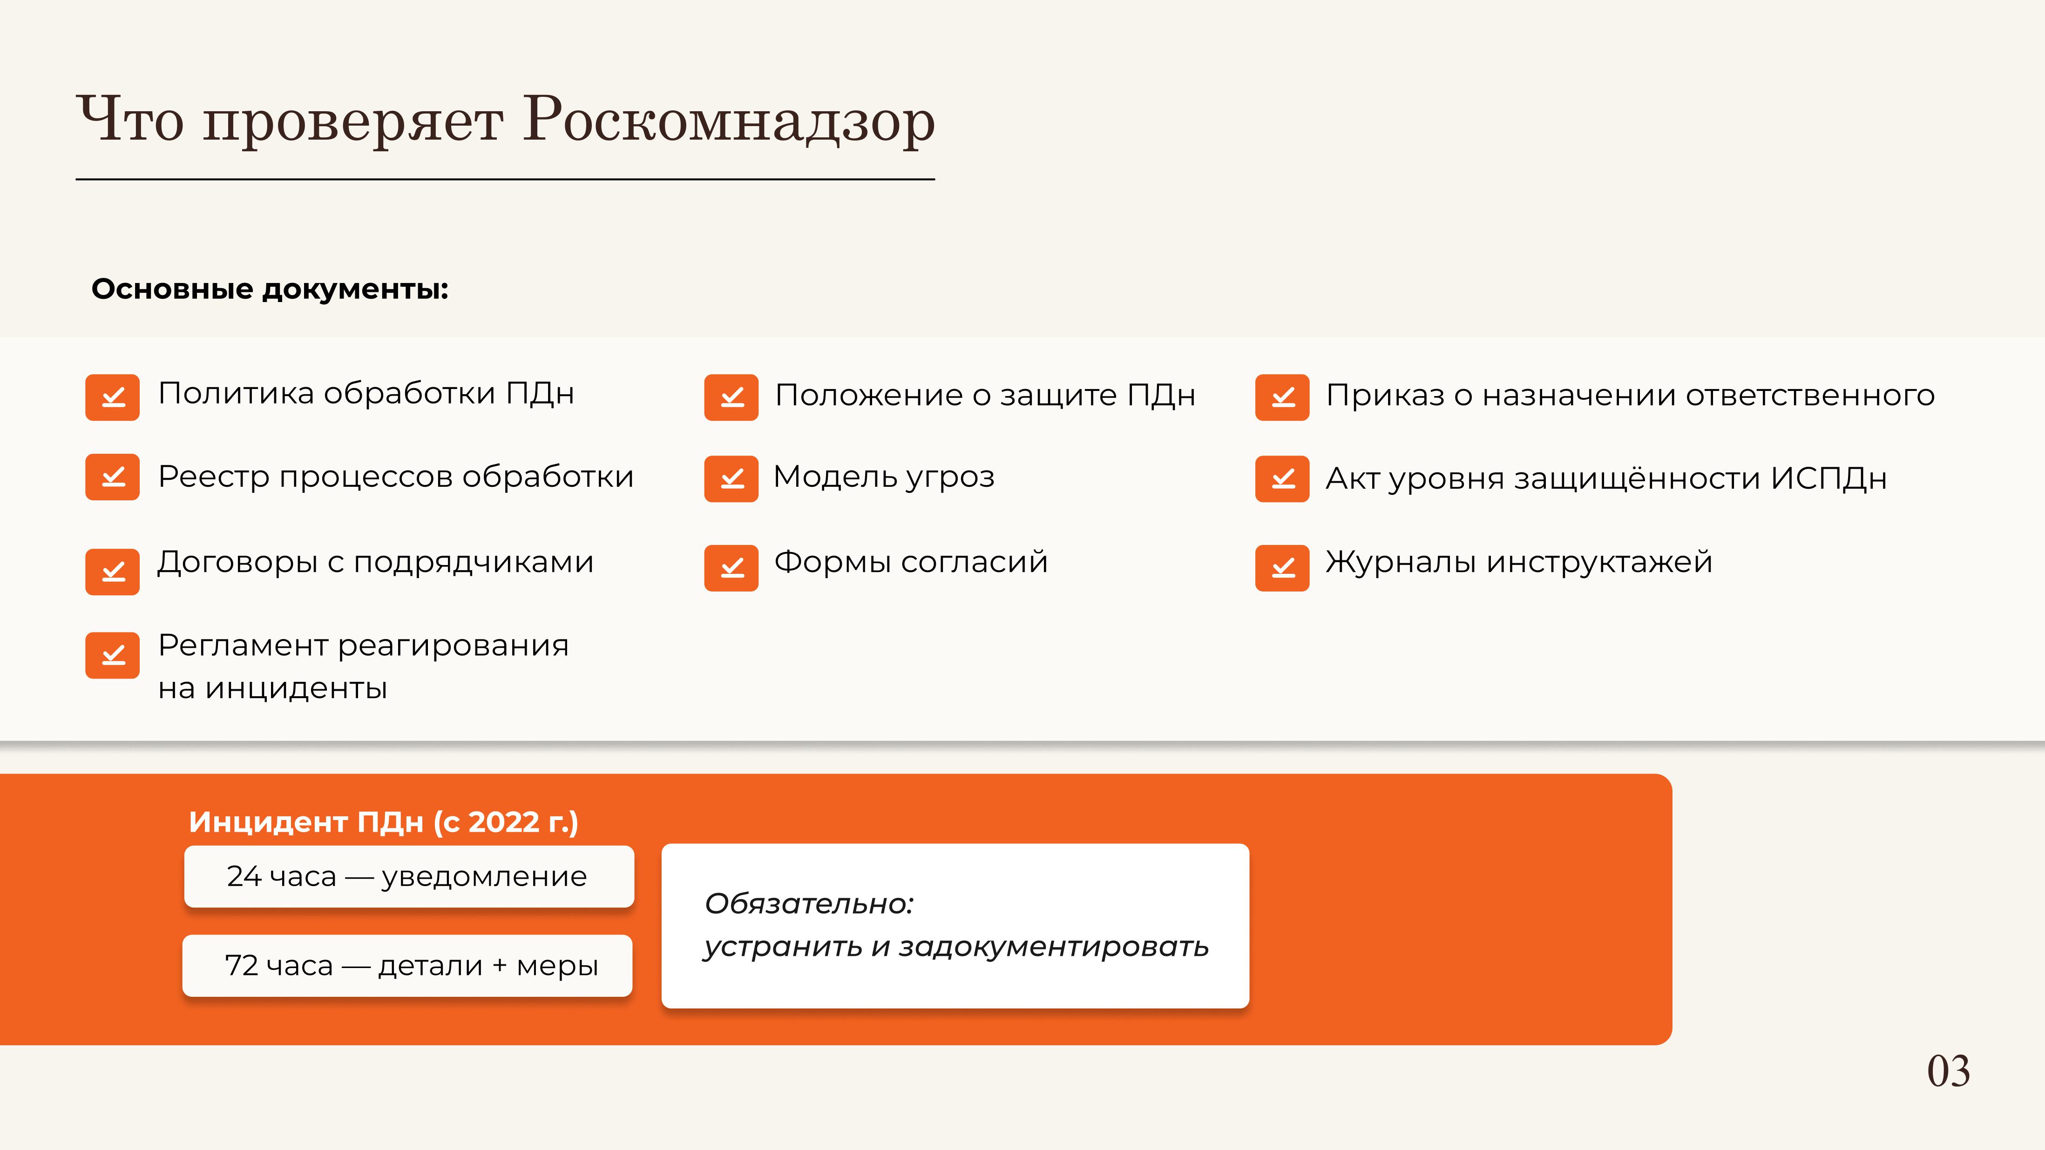Click checkbox next to Журналы инструктажей
Viewport: 2045px width, 1150px height.
pos(1282,567)
